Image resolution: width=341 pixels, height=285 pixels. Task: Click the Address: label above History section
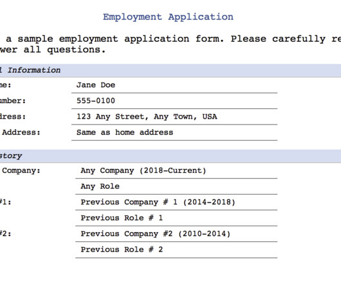pos(21,132)
